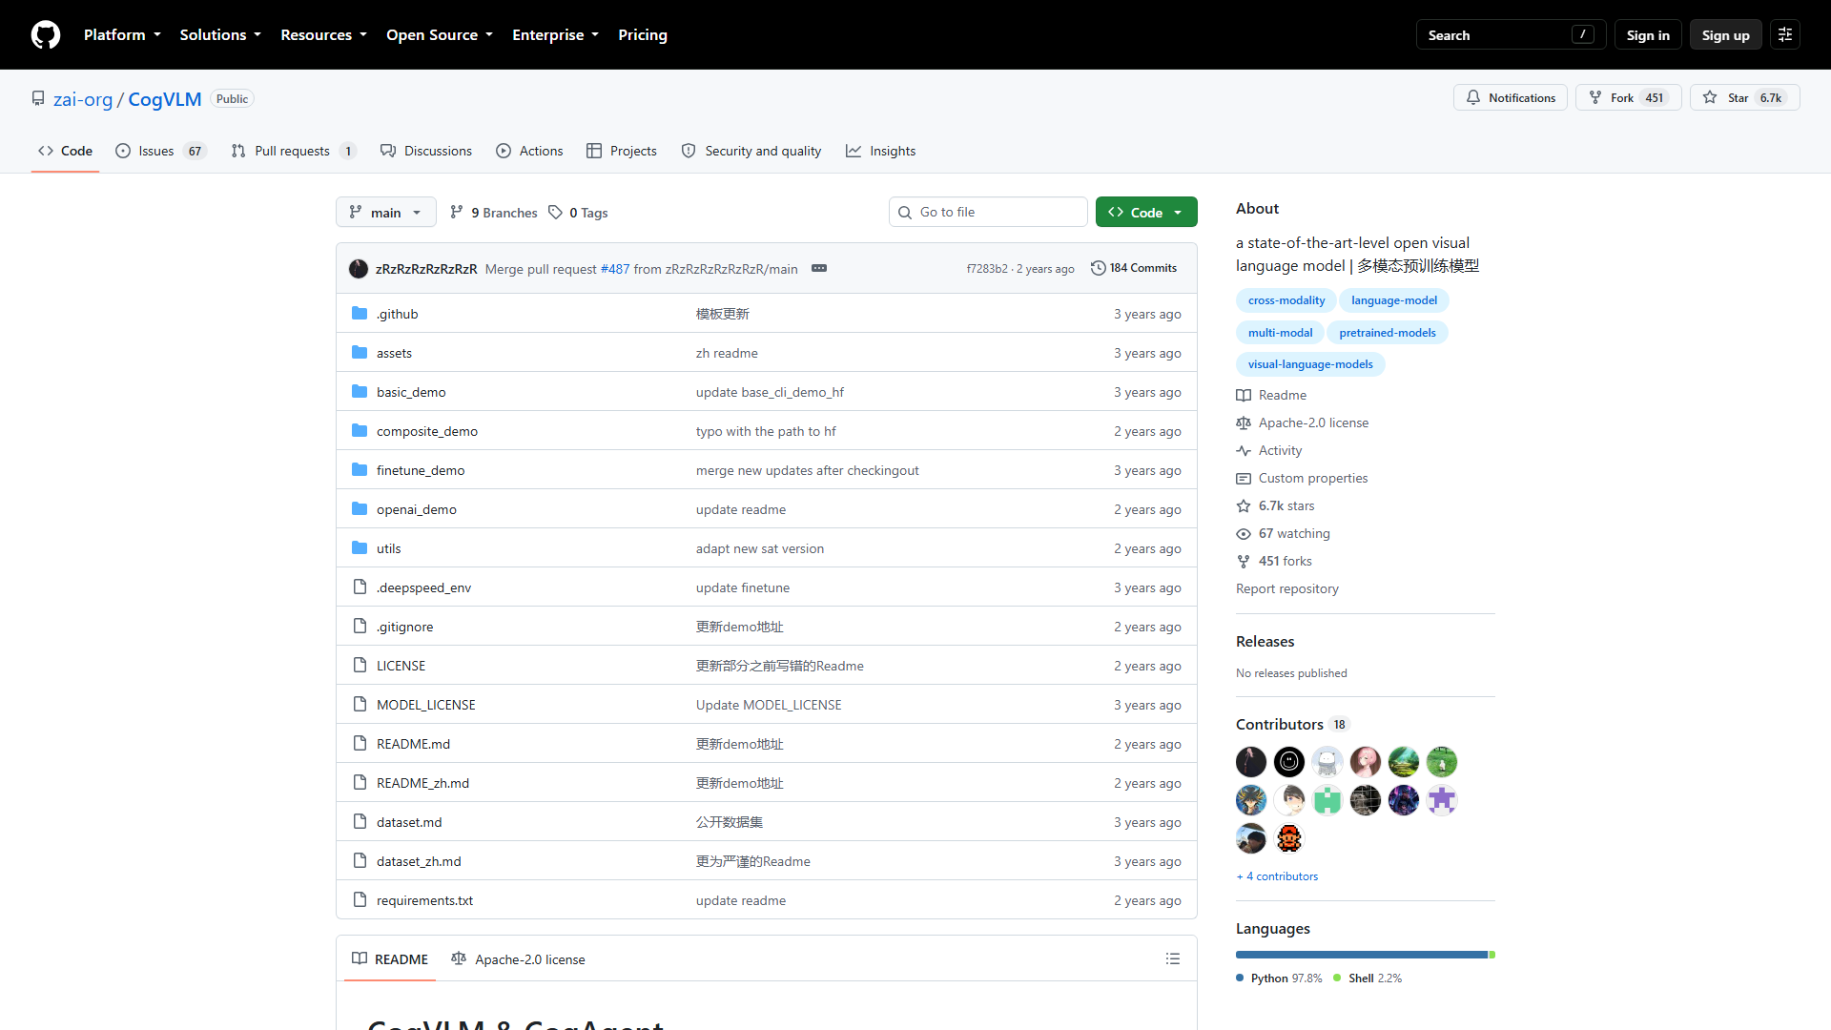
Task: Open the README outline icon
Action: [1172, 958]
